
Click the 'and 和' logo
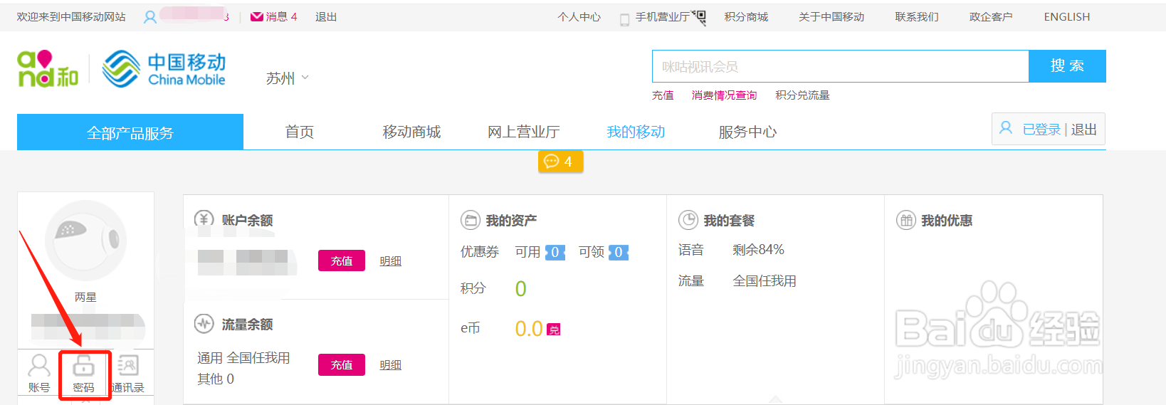click(x=48, y=69)
